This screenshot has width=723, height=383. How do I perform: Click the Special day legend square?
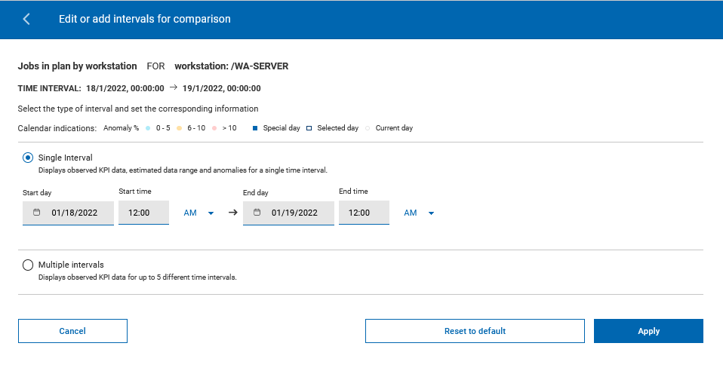255,128
